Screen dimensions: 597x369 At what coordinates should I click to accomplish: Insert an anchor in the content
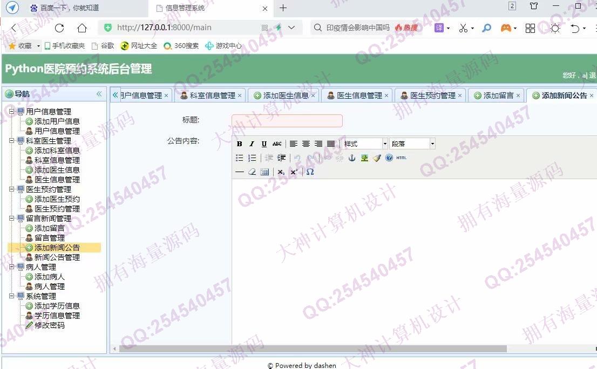coord(352,158)
